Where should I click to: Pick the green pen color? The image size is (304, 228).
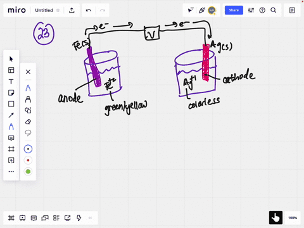click(x=28, y=172)
